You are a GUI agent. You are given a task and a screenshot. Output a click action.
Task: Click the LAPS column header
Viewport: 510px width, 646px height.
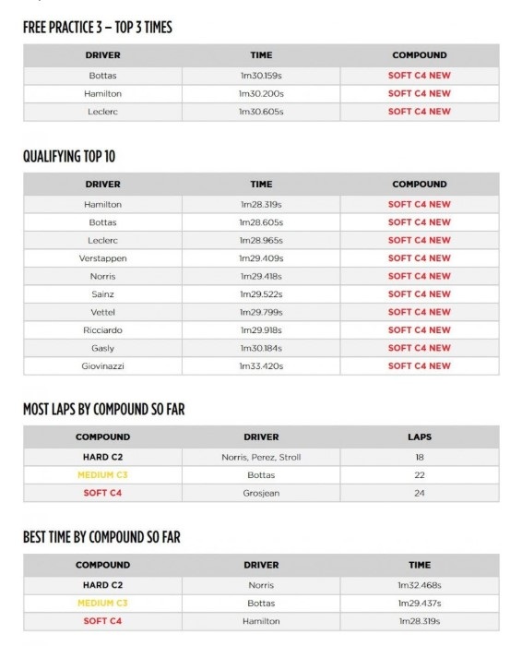coord(420,437)
